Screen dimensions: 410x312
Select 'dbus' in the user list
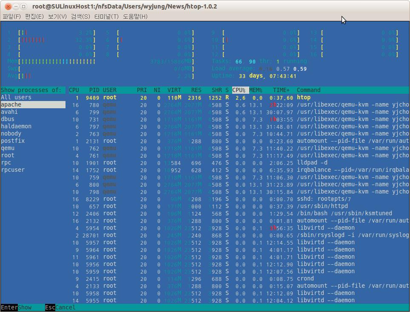pyautogui.click(x=33, y=119)
